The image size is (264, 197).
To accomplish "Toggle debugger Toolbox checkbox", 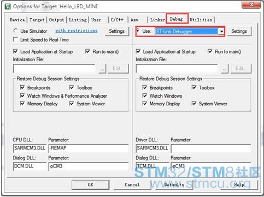I will click(194, 87).
